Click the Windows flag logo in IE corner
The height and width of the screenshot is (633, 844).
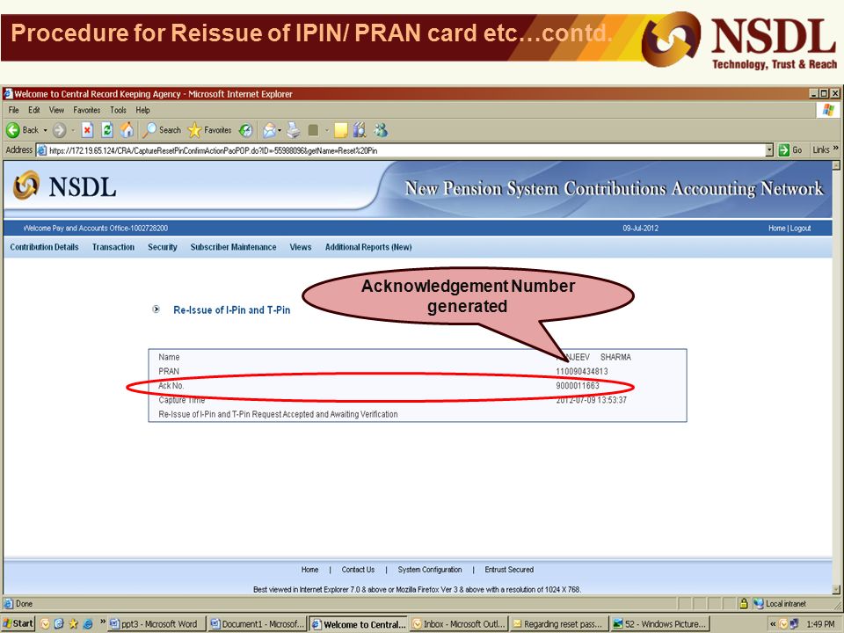[828, 111]
